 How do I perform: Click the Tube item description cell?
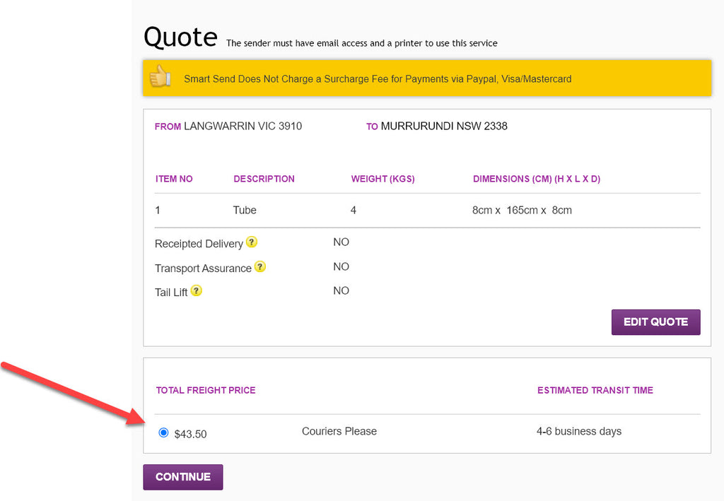point(245,210)
